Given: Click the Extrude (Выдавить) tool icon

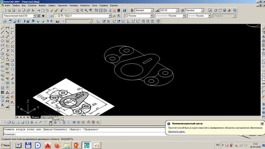Looking at the screenshot, I should pos(51,123).
